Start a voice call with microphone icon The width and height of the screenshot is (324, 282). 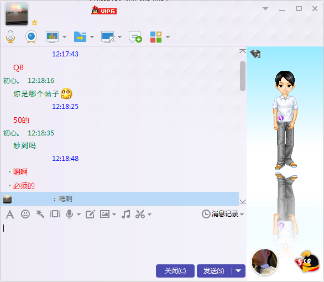click(x=11, y=37)
